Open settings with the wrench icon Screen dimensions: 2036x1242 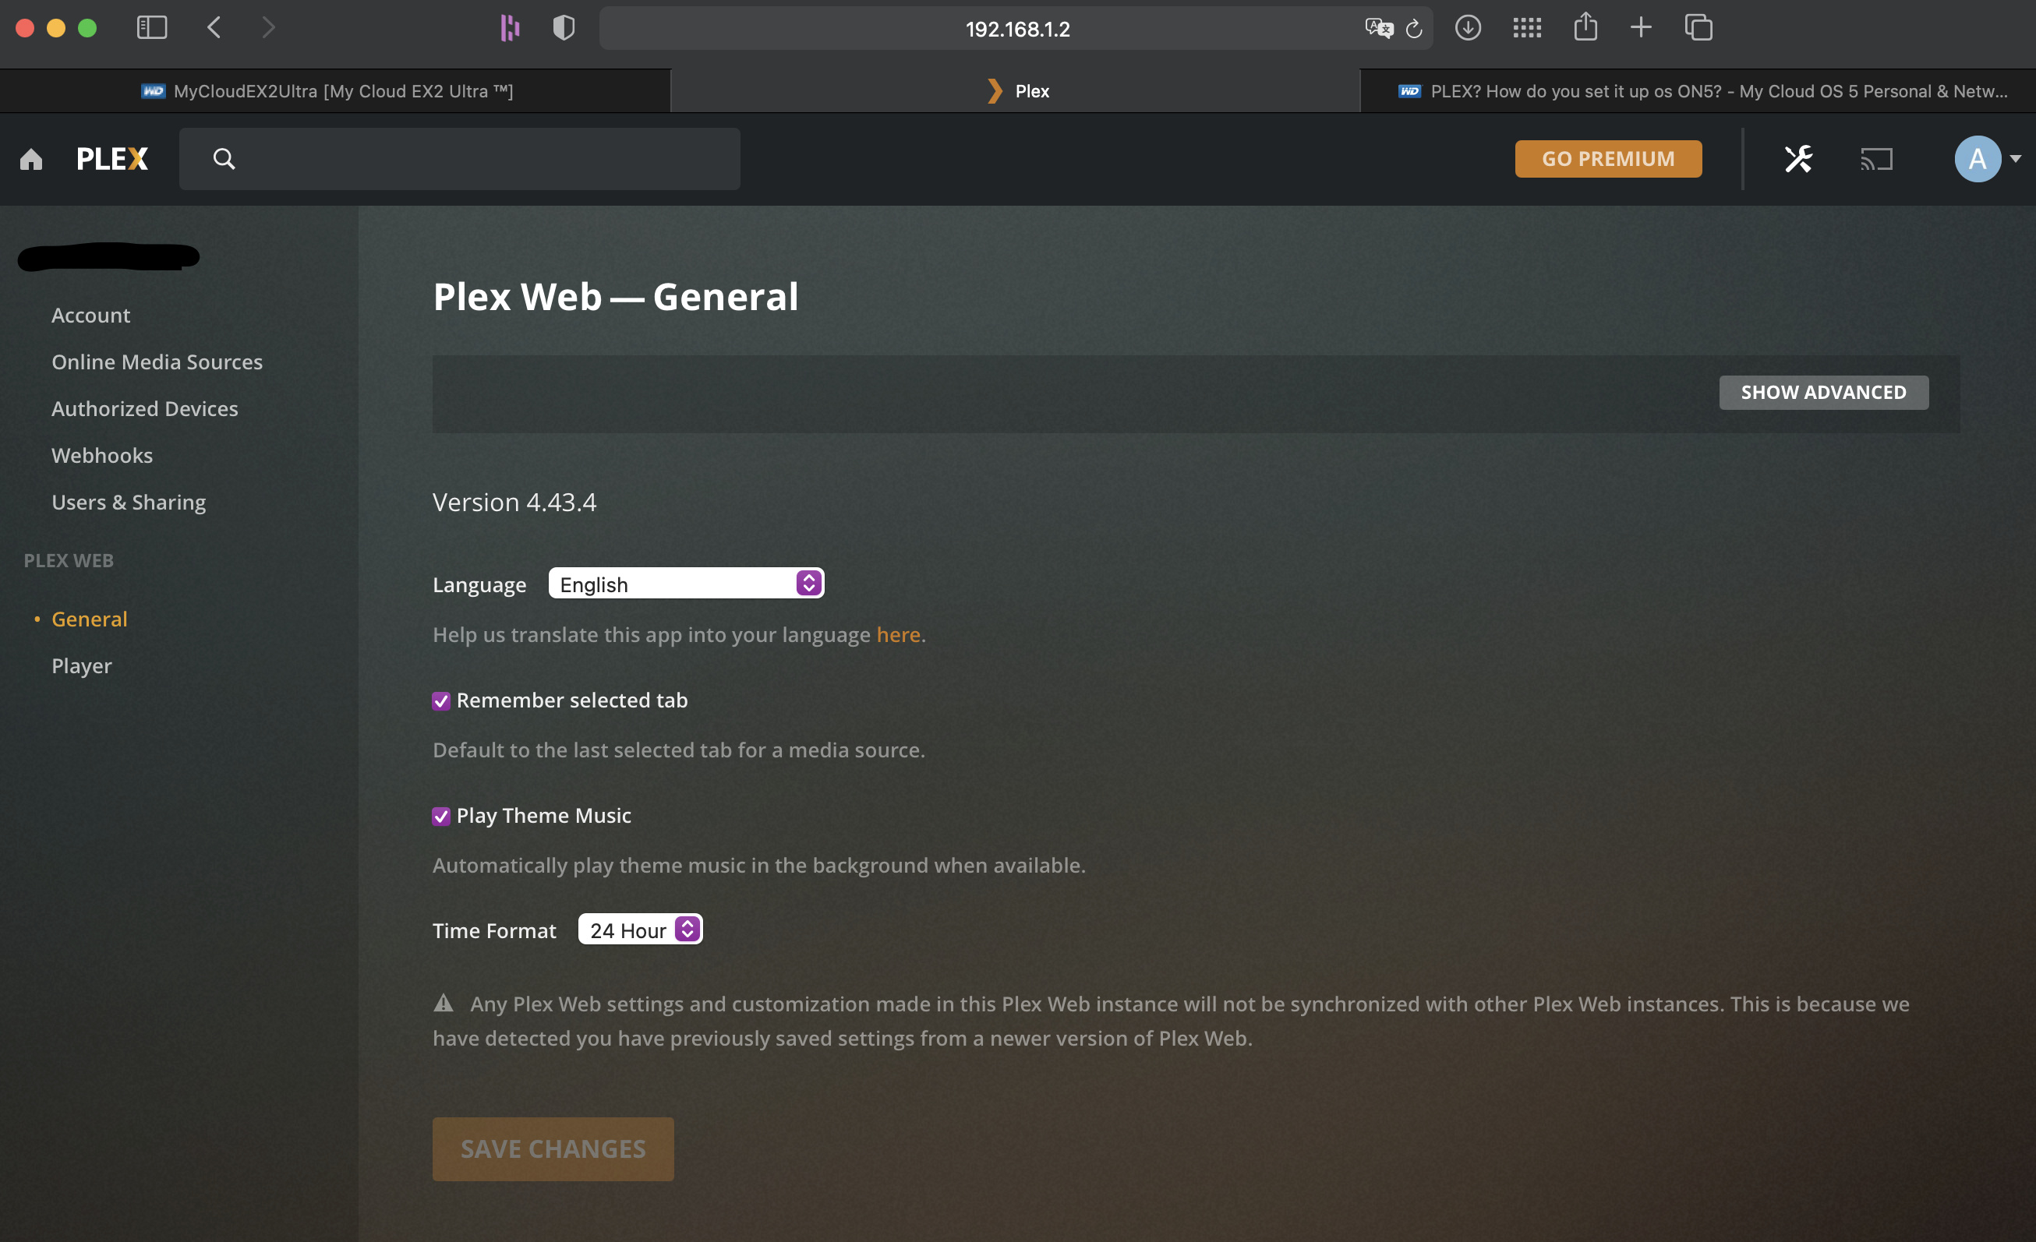1798,158
